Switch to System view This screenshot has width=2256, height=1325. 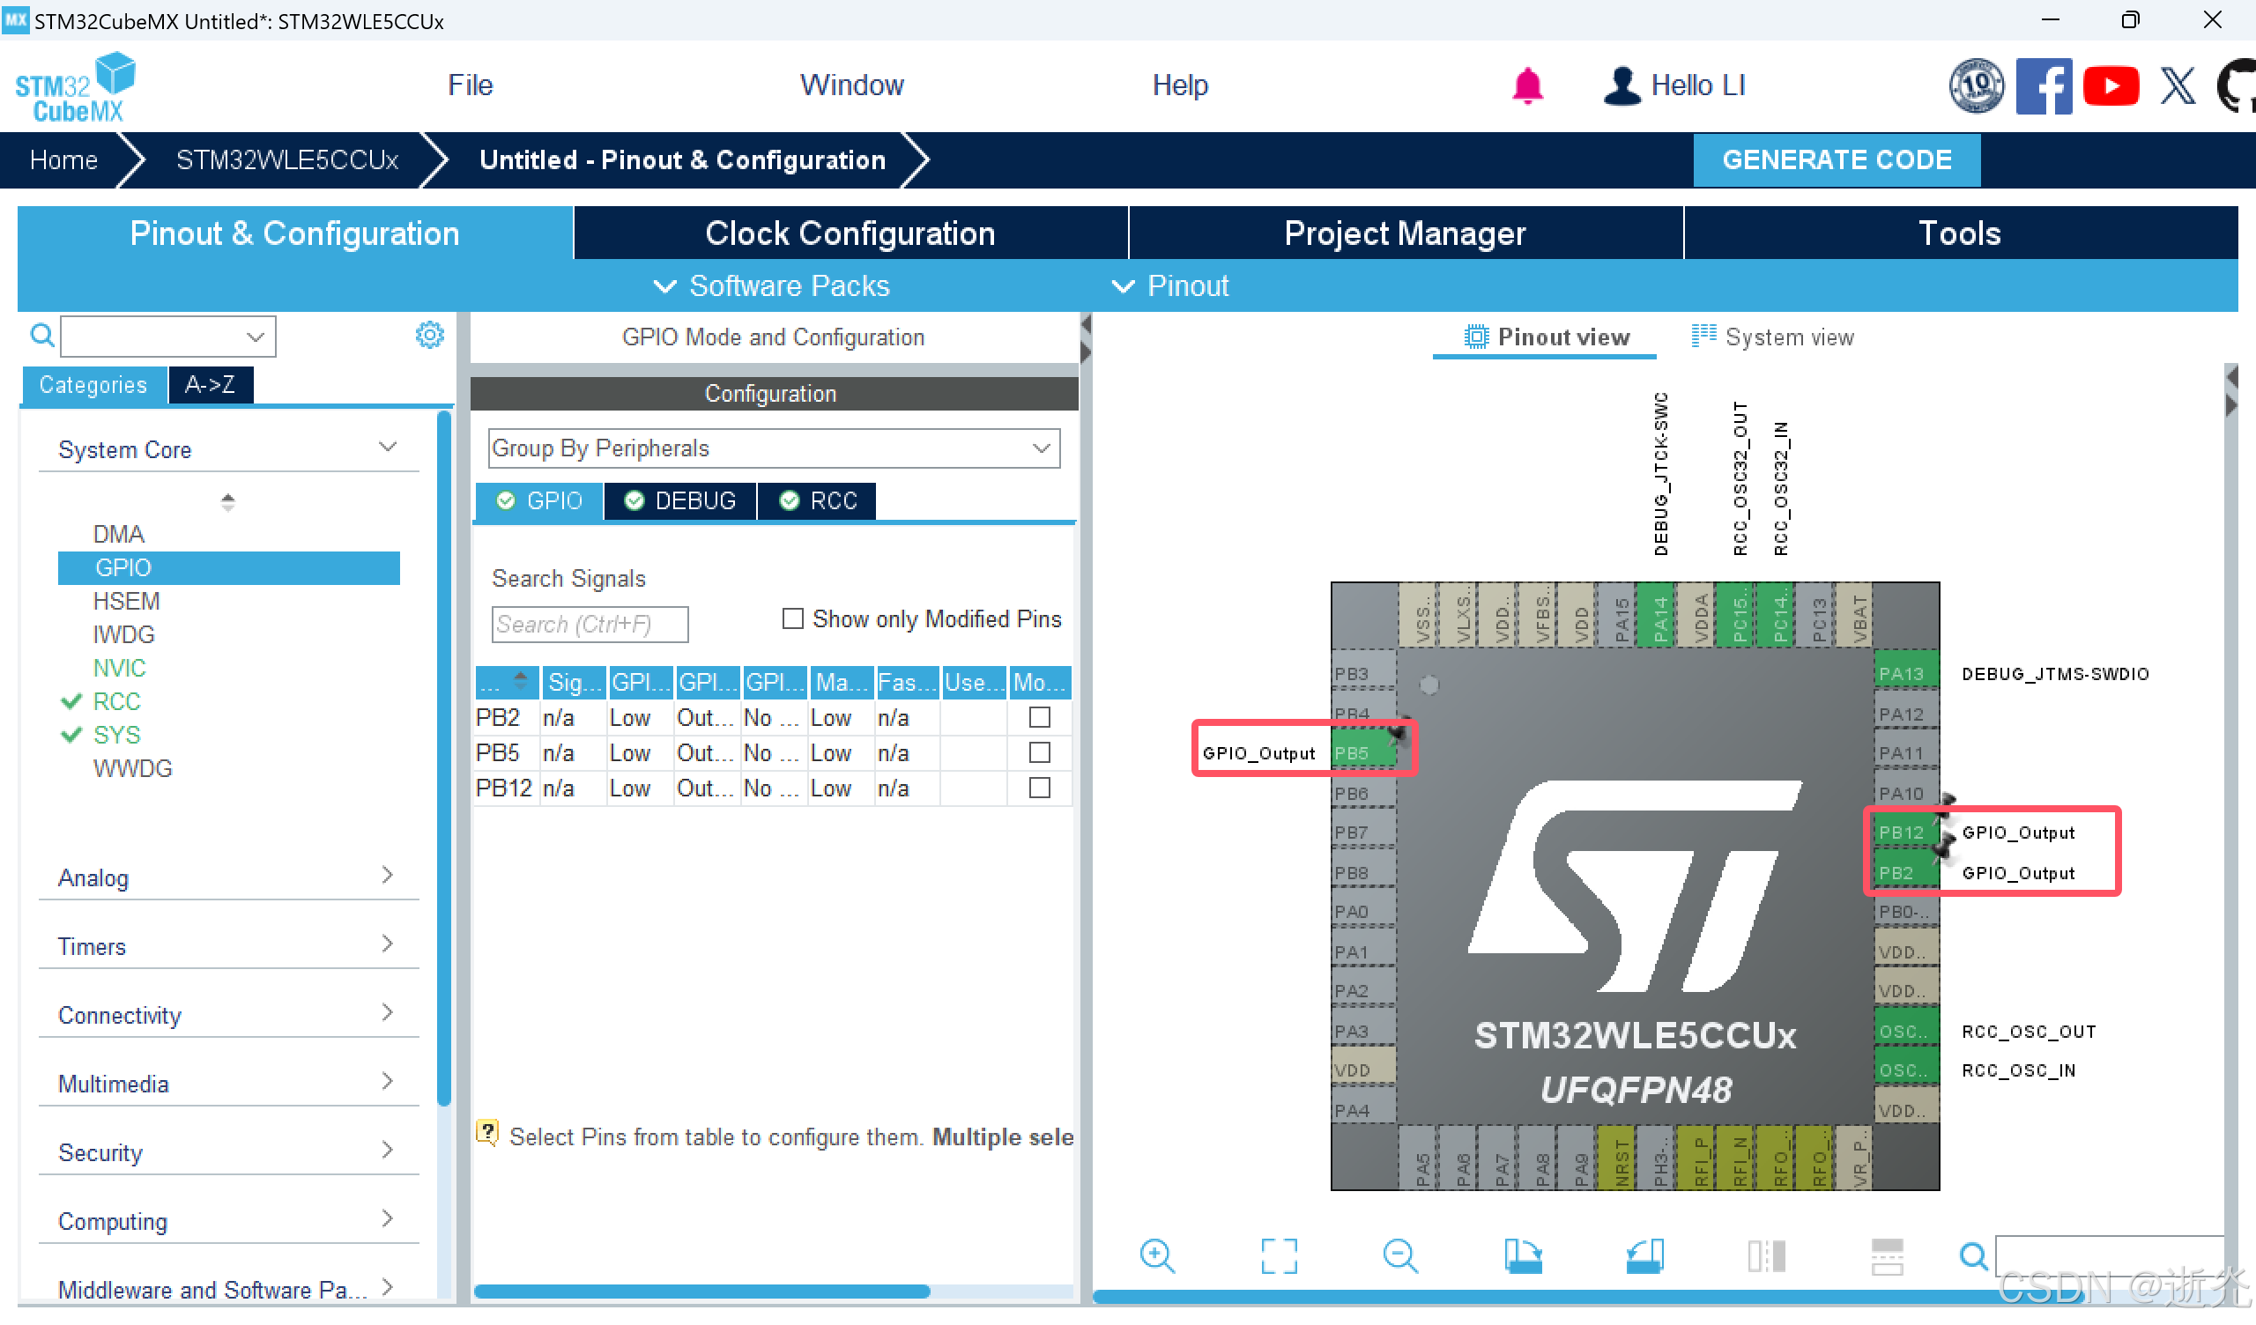(1771, 337)
